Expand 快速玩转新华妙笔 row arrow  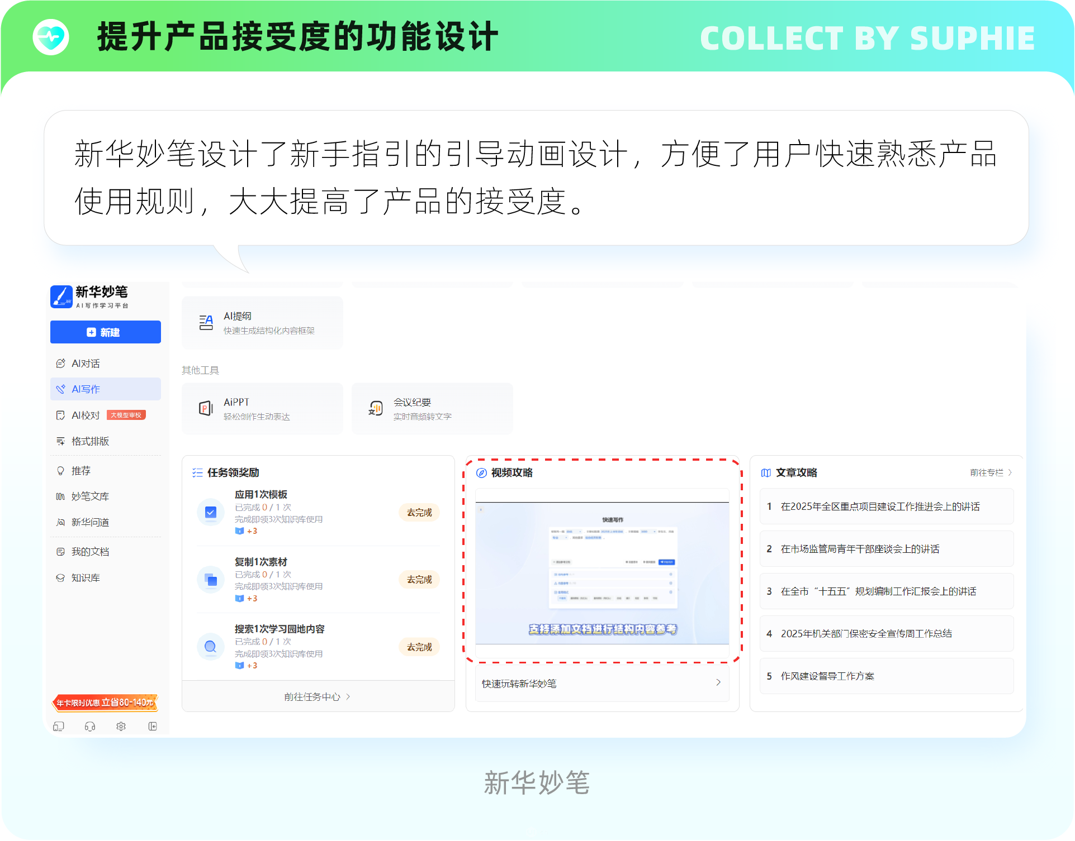[718, 683]
